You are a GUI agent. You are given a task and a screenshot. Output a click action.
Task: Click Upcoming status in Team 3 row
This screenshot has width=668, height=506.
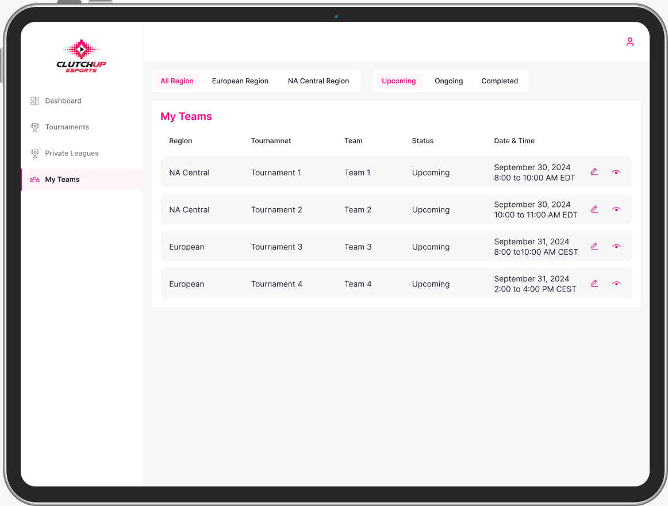click(431, 247)
